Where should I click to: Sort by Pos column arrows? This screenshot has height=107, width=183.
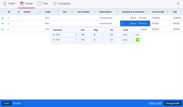pyautogui.click(x=72, y=12)
